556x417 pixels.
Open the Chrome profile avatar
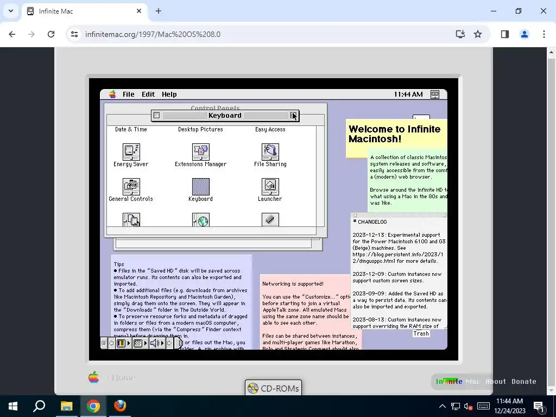pos(525,34)
